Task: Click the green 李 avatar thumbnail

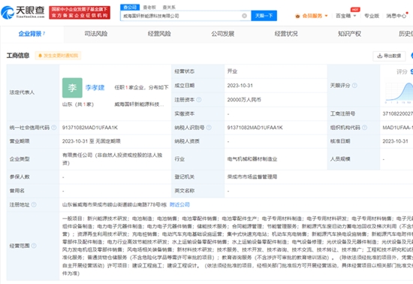Action: 72,88
